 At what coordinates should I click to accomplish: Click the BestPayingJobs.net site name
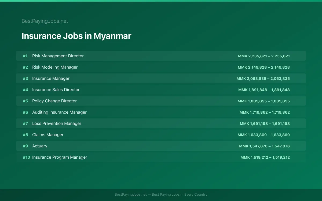point(45,21)
